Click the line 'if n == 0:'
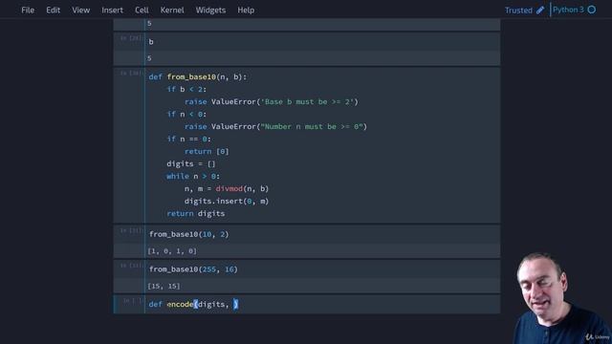The height and width of the screenshot is (344, 612). pos(189,139)
